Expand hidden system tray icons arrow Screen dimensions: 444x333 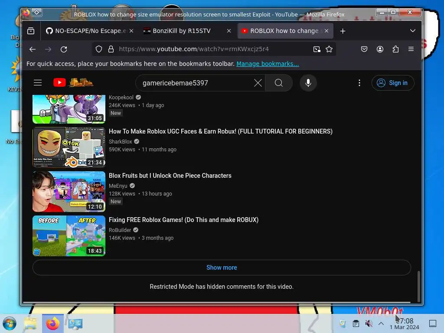click(x=381, y=323)
